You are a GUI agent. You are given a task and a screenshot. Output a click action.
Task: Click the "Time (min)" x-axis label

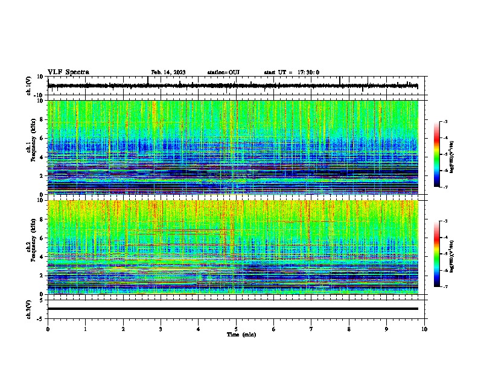[241, 335]
